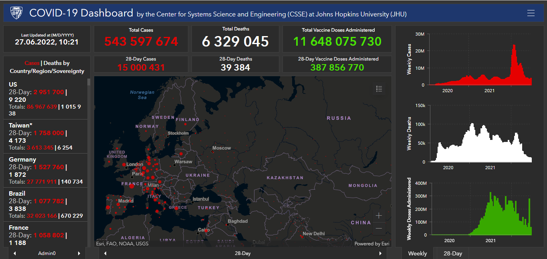Image resolution: width=547 pixels, height=259 pixels.
Task: Click the Johns Hopkins shield logo
Action: point(16,13)
